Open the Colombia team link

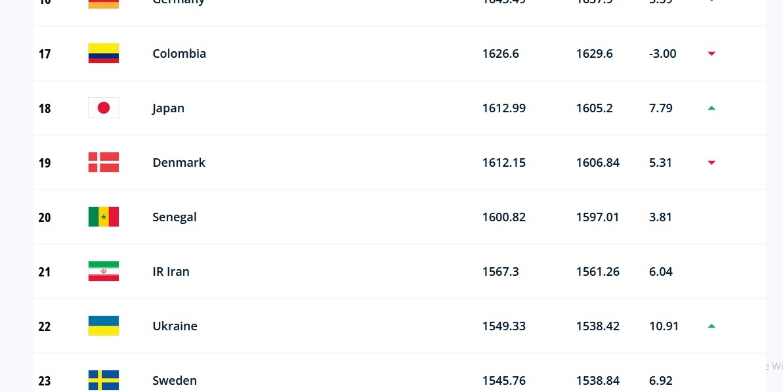pos(179,54)
